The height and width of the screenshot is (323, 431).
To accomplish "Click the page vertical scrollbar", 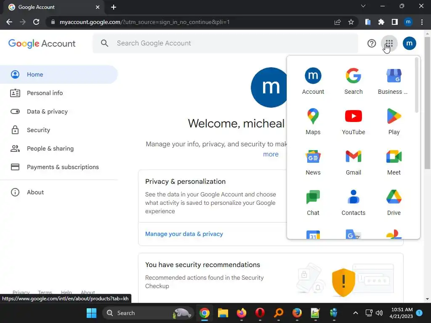I will pos(427,103).
